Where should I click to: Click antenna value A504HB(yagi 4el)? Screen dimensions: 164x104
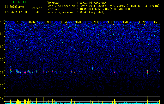tap(92, 12)
